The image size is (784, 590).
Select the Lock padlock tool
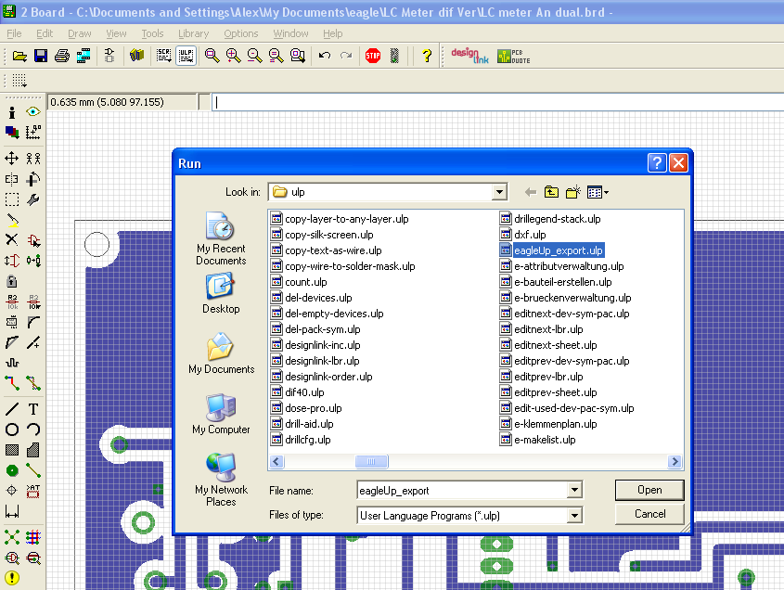pos(11,280)
